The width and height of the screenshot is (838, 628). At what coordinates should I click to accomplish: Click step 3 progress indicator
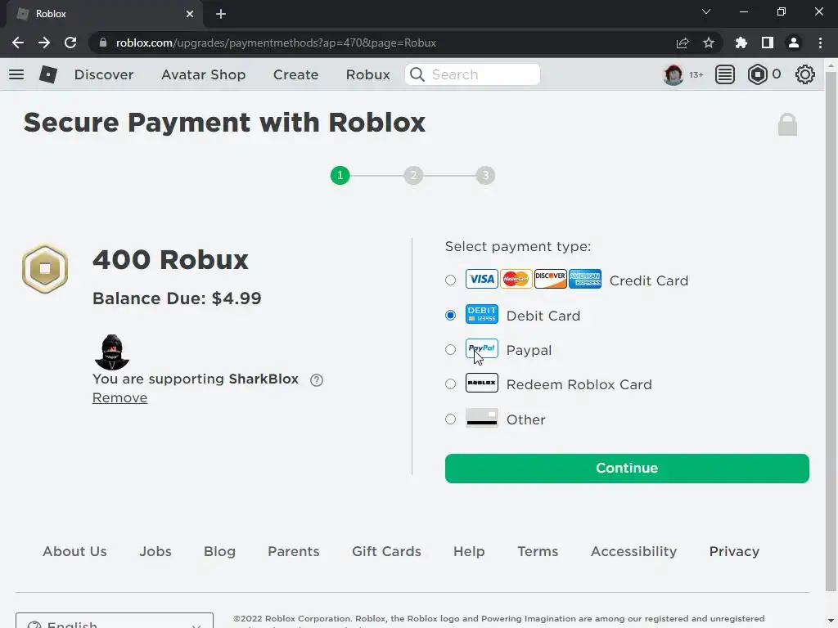[x=485, y=175]
